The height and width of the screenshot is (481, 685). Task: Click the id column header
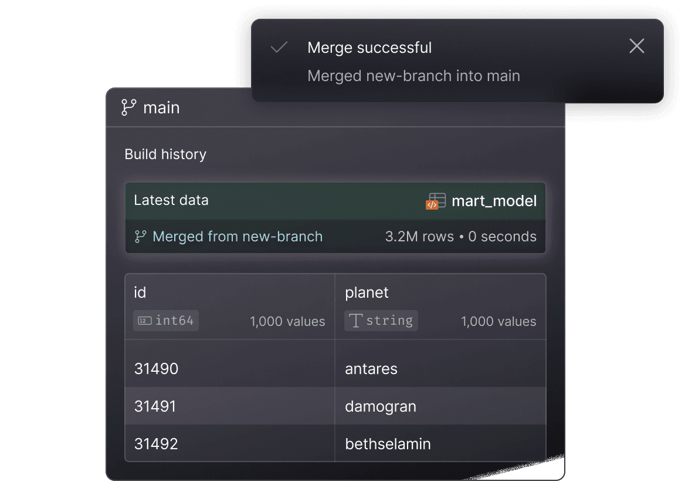tap(140, 292)
